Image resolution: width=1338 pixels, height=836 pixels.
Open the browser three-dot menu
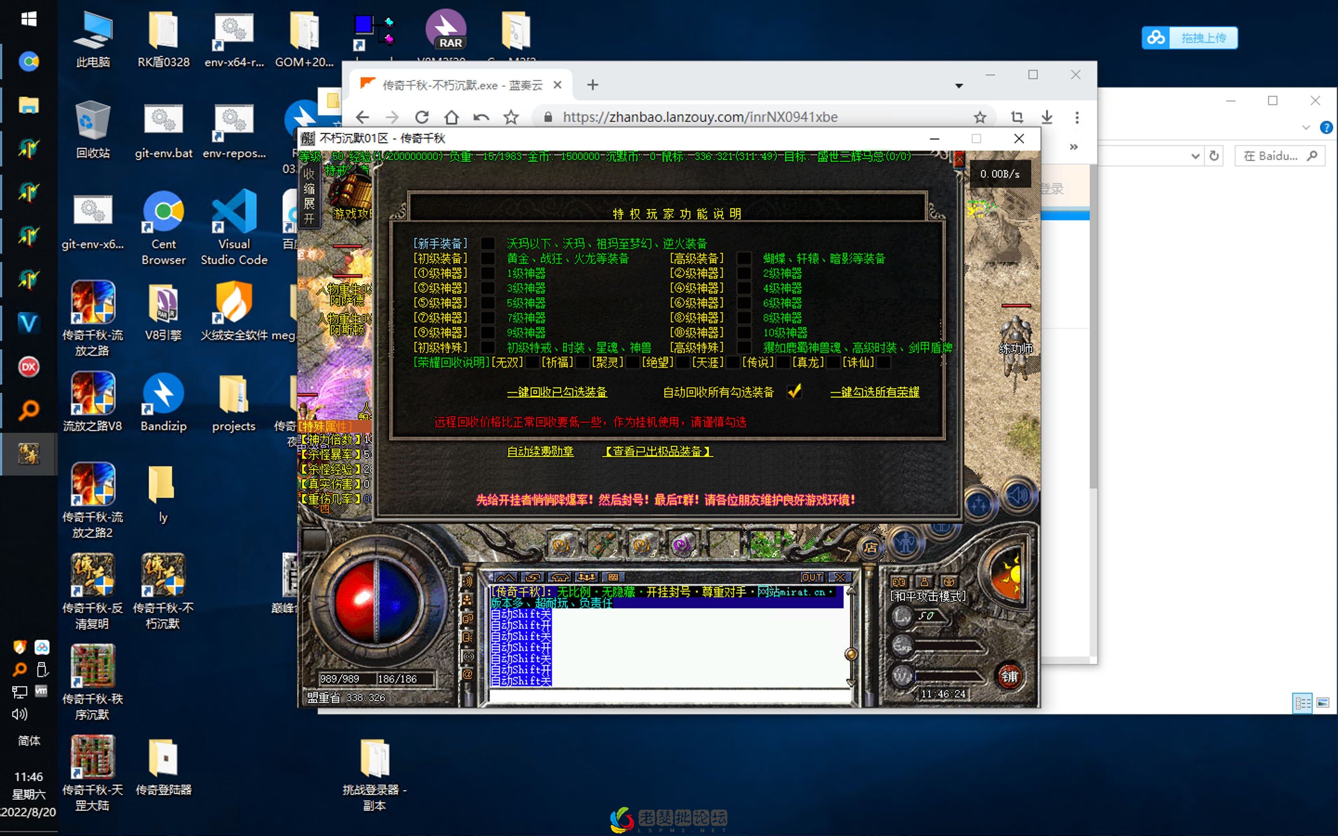(1076, 117)
